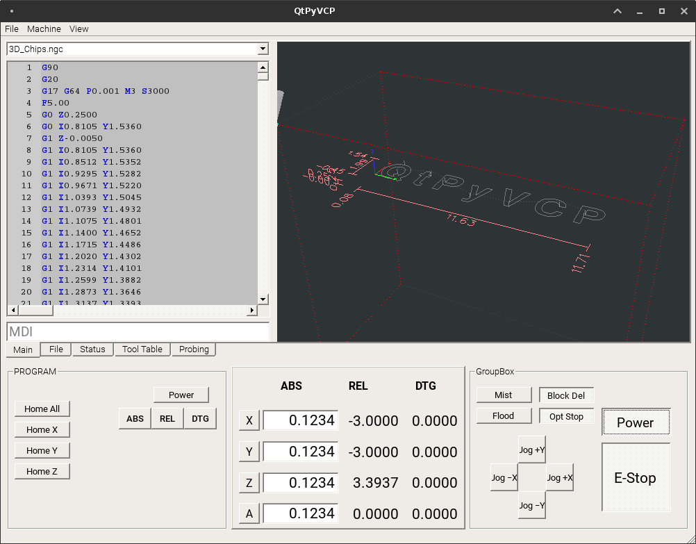This screenshot has width=696, height=544.
Task: Select the DTG display mode button
Action: (x=200, y=419)
